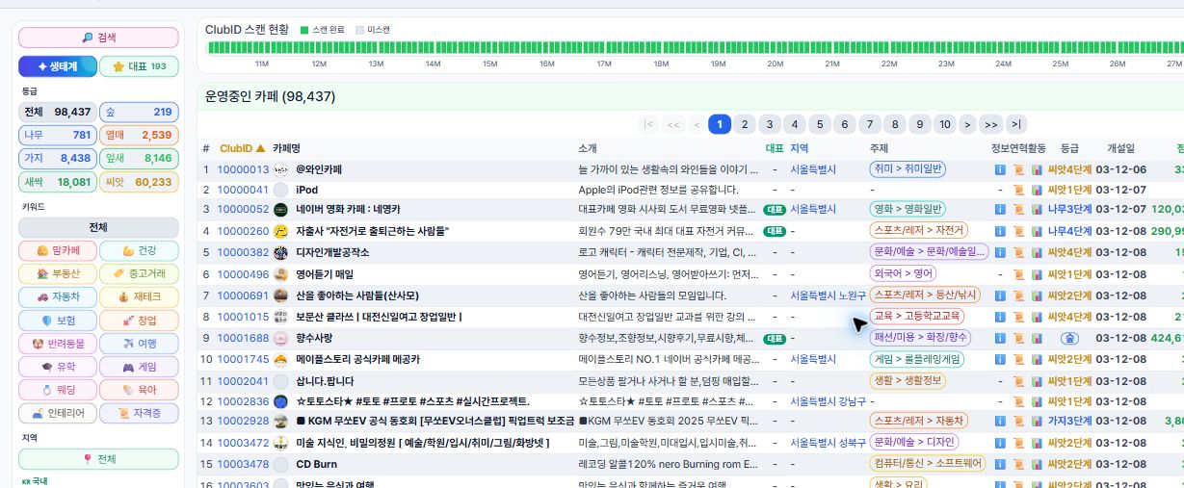Select the 재테크 keyword chip
The width and height of the screenshot is (1184, 488).
(x=139, y=297)
